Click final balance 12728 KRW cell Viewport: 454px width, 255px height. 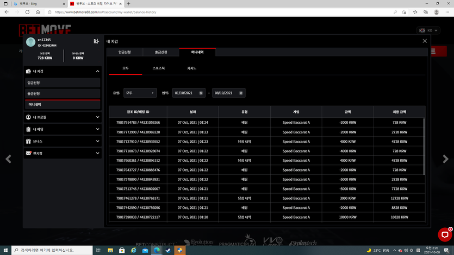coord(399,199)
